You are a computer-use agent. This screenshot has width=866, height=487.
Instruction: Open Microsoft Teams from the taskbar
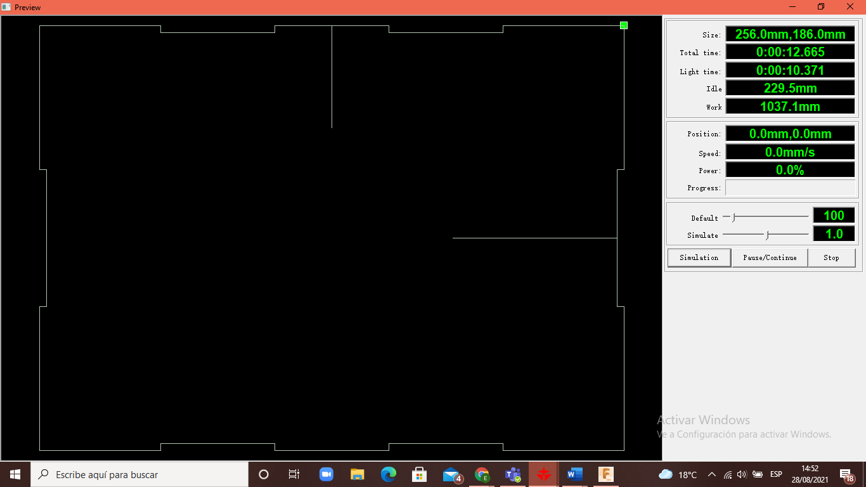[x=513, y=474]
